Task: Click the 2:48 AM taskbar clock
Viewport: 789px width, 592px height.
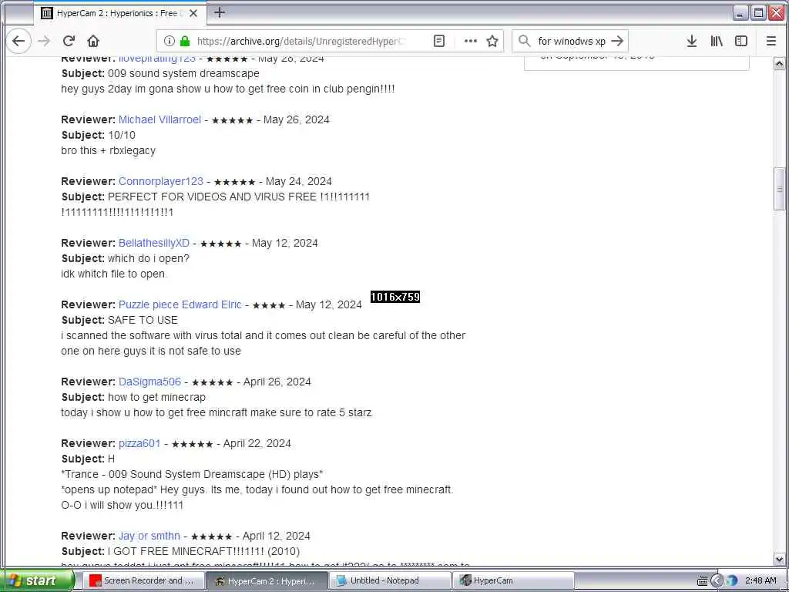Action: pos(760,581)
